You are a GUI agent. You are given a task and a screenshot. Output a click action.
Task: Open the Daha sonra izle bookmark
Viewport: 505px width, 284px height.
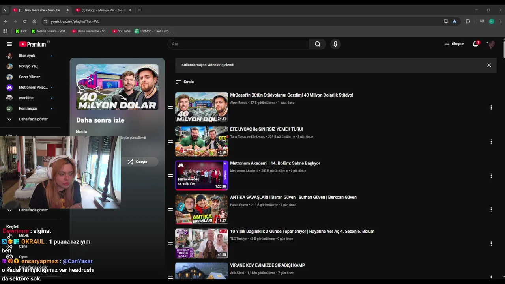90,31
